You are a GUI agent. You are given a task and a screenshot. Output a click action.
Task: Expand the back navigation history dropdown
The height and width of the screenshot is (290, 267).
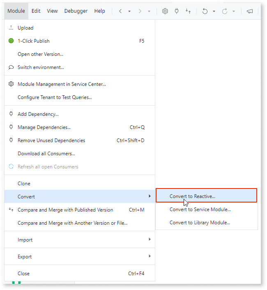coord(129,12)
